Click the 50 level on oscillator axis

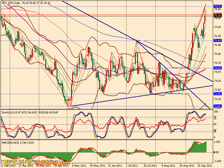(x=215, y=124)
